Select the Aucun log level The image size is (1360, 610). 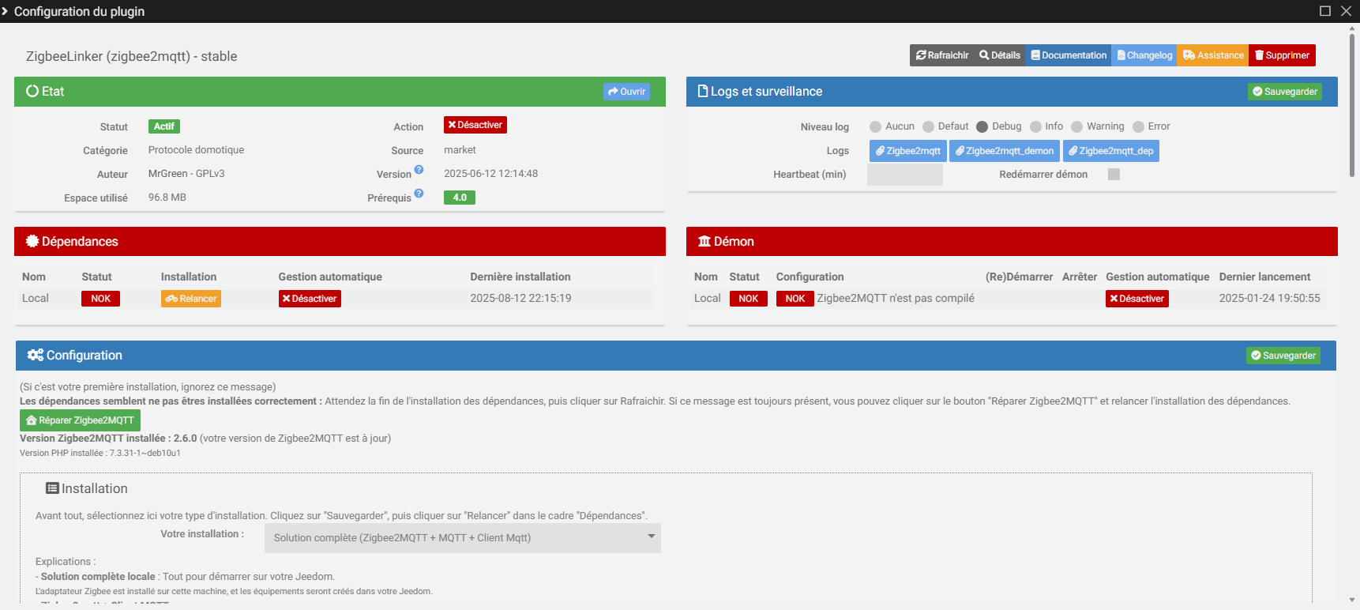coord(875,127)
